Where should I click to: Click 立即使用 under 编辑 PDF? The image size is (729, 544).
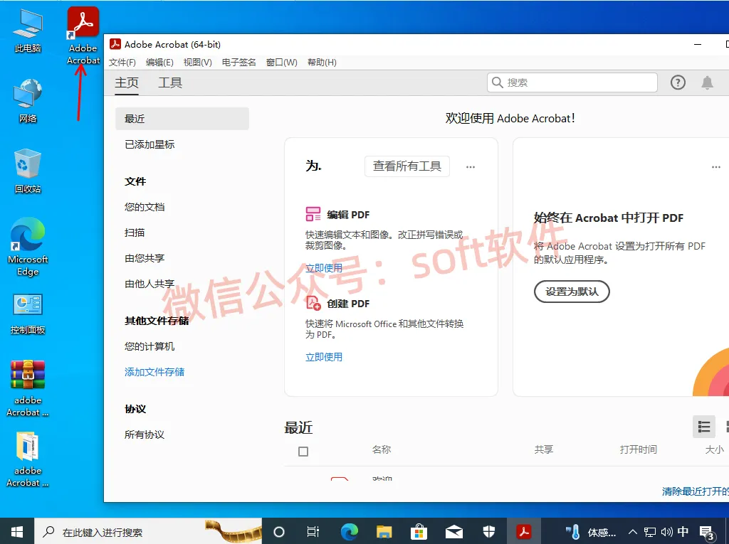point(324,268)
